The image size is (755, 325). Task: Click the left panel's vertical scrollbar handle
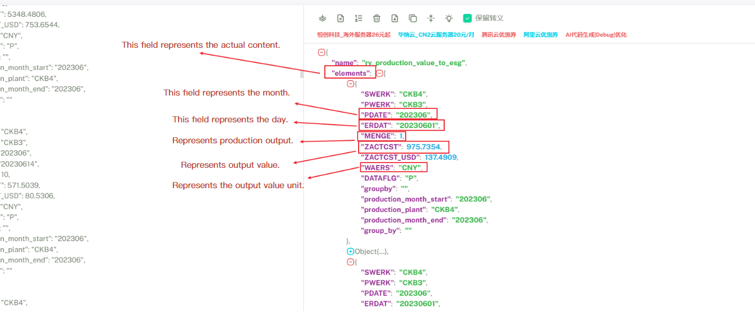tap(302, 74)
